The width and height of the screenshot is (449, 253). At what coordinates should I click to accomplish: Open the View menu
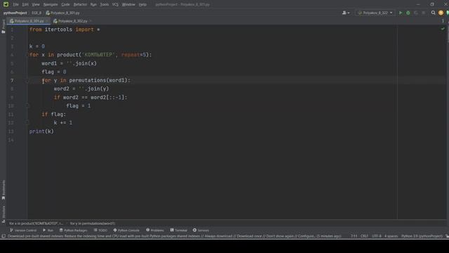[x=36, y=4]
